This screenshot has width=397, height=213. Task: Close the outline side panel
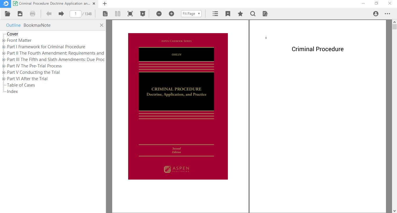pos(101,25)
